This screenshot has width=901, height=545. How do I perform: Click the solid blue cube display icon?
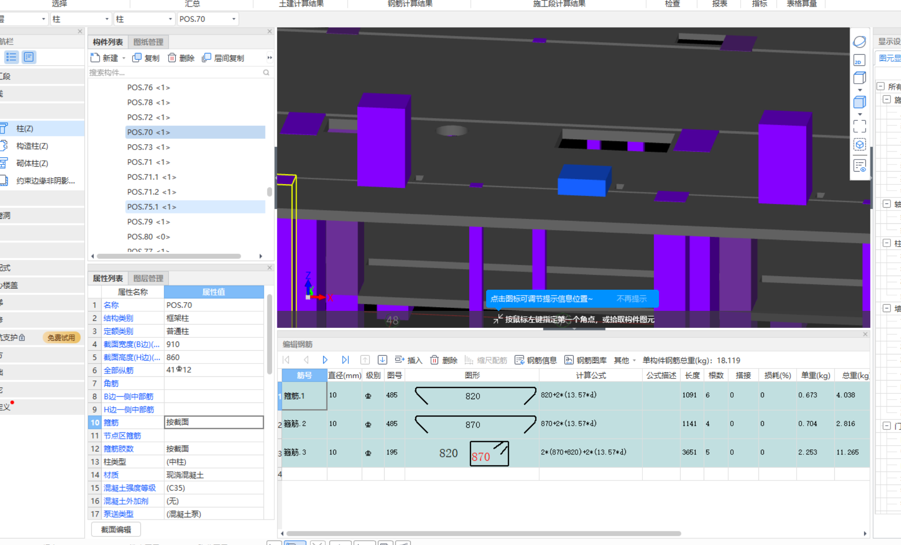coord(860,102)
